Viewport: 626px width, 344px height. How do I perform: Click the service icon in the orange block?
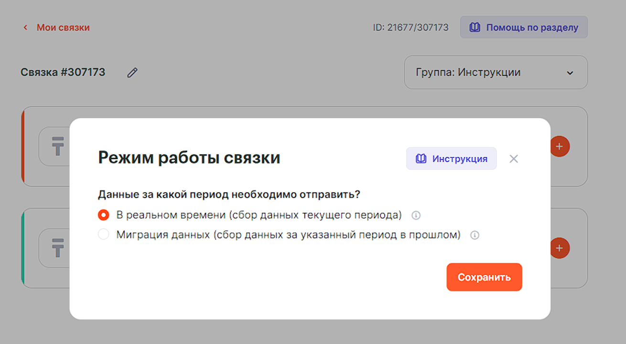point(58,146)
